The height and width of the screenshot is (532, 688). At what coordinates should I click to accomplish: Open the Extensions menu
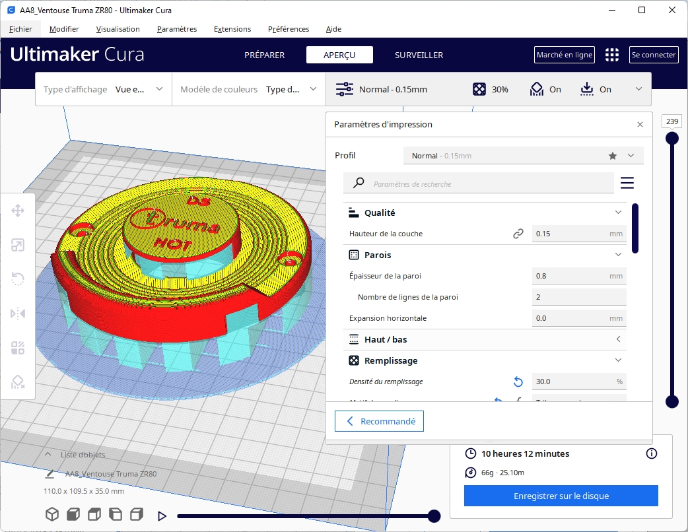232,29
